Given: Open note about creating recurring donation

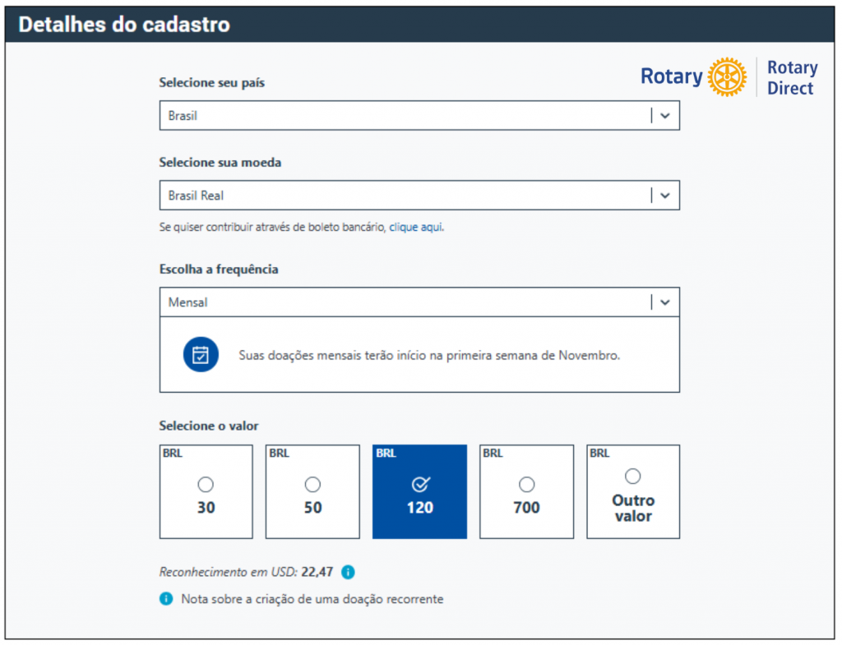Looking at the screenshot, I should 312,599.
